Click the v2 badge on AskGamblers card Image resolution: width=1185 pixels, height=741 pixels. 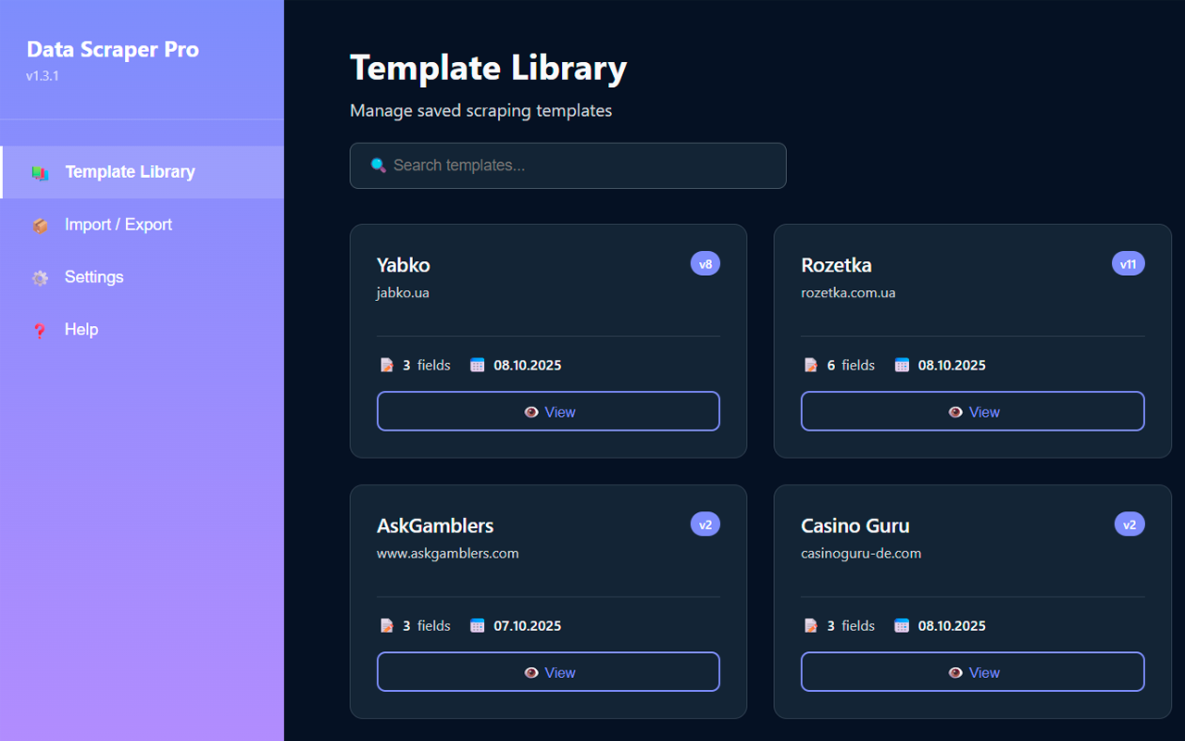(x=705, y=524)
